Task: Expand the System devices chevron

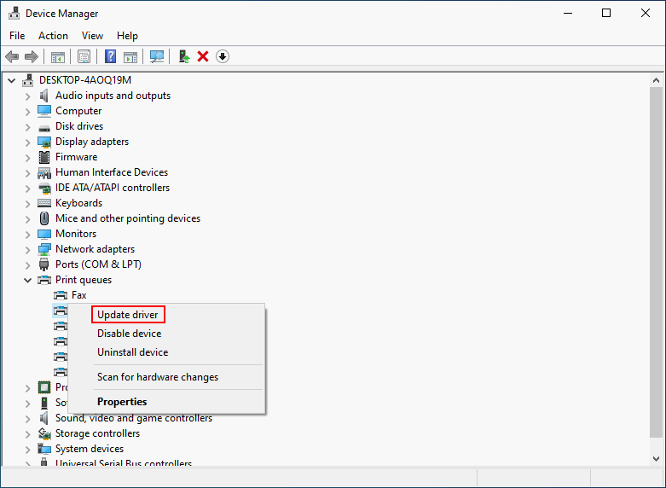Action: (28, 450)
